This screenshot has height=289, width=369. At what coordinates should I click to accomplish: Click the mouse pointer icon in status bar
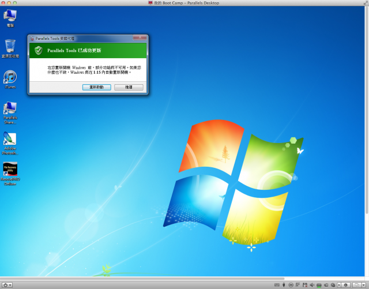click(298, 285)
